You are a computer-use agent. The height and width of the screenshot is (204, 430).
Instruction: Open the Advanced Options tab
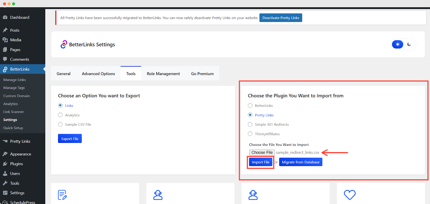[98, 74]
